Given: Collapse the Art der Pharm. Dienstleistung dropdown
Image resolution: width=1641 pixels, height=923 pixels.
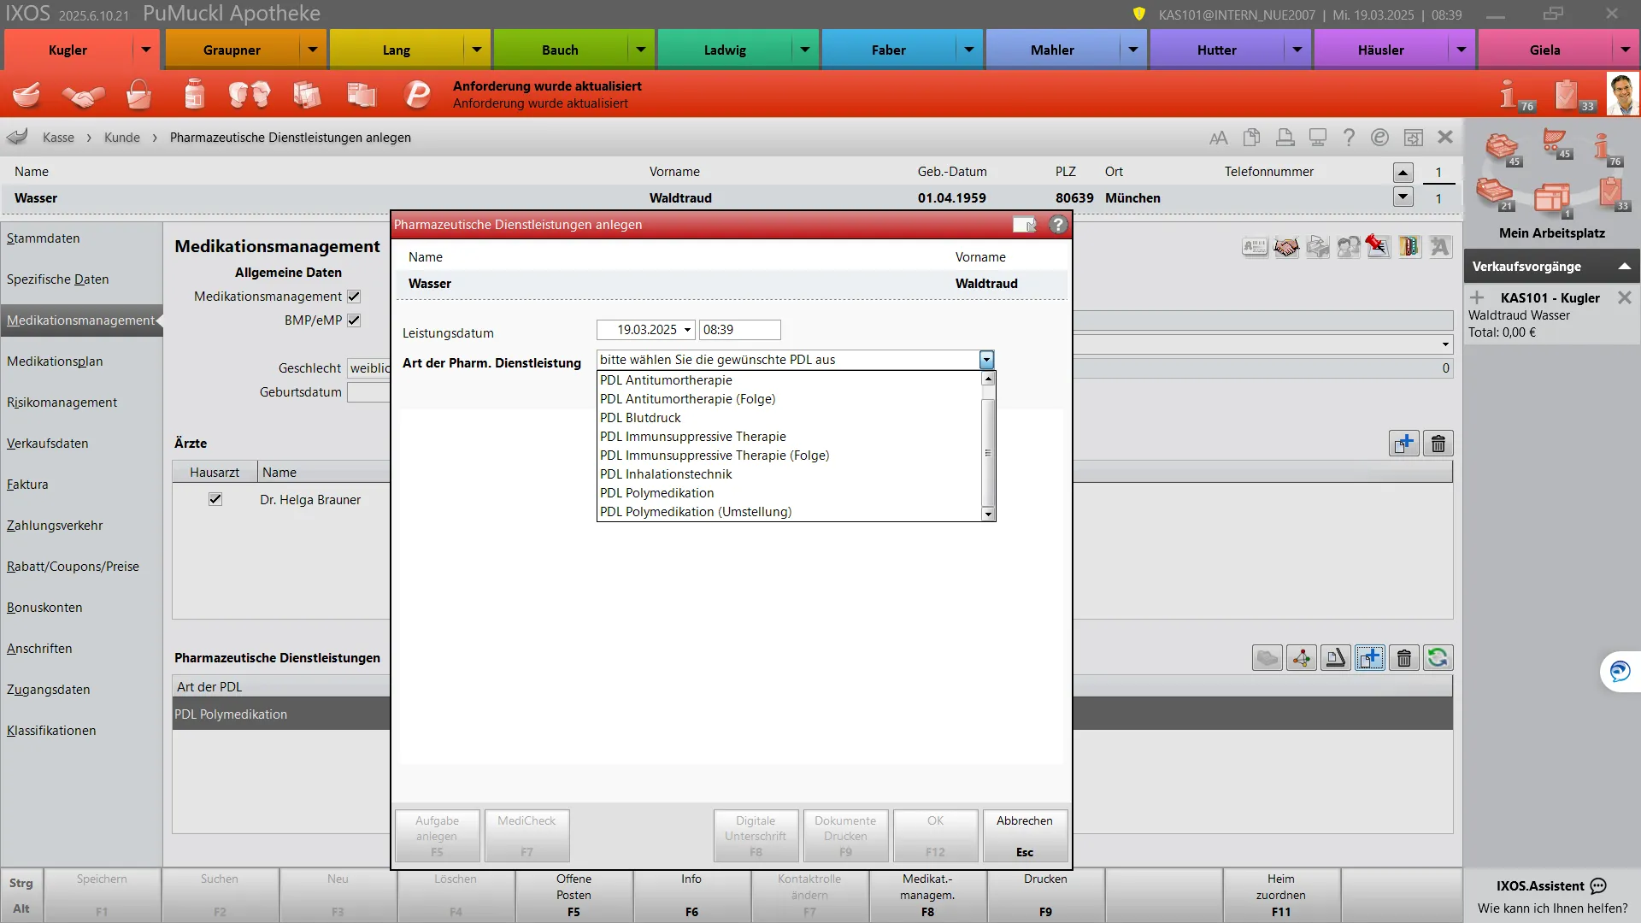Looking at the screenshot, I should point(986,360).
